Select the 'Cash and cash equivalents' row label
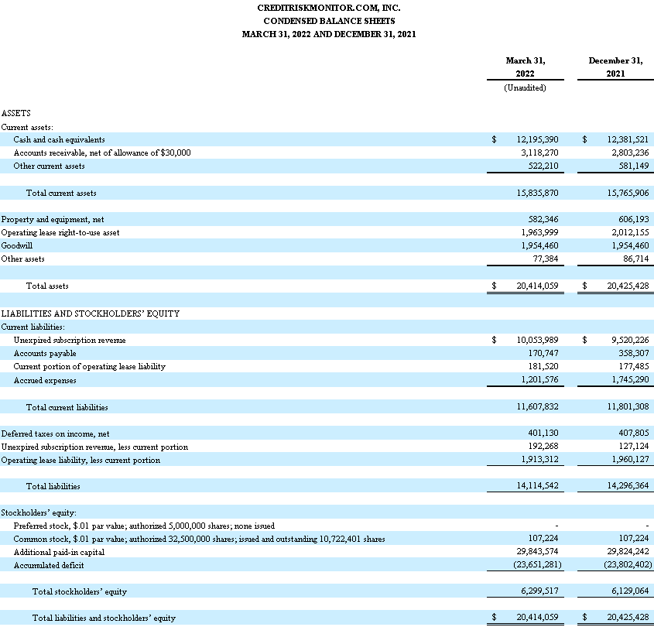The image size is (654, 627). pyautogui.click(x=60, y=140)
